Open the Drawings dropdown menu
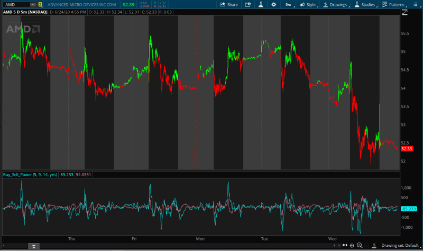 (x=336, y=5)
